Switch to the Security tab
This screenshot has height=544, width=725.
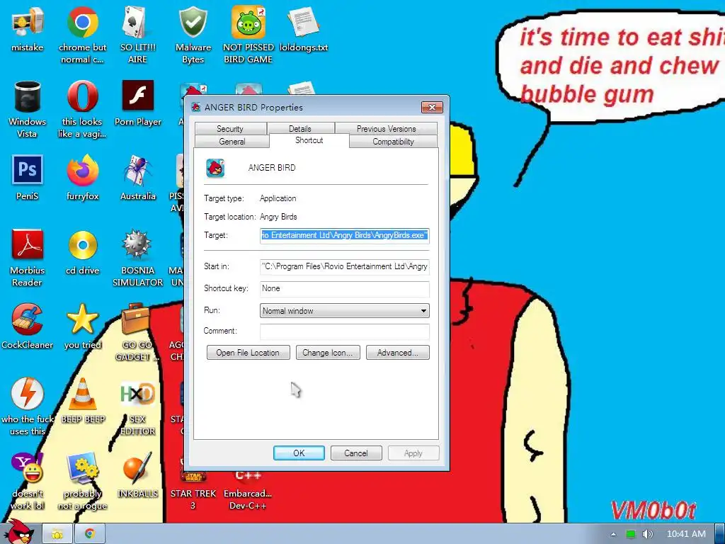[x=230, y=129]
